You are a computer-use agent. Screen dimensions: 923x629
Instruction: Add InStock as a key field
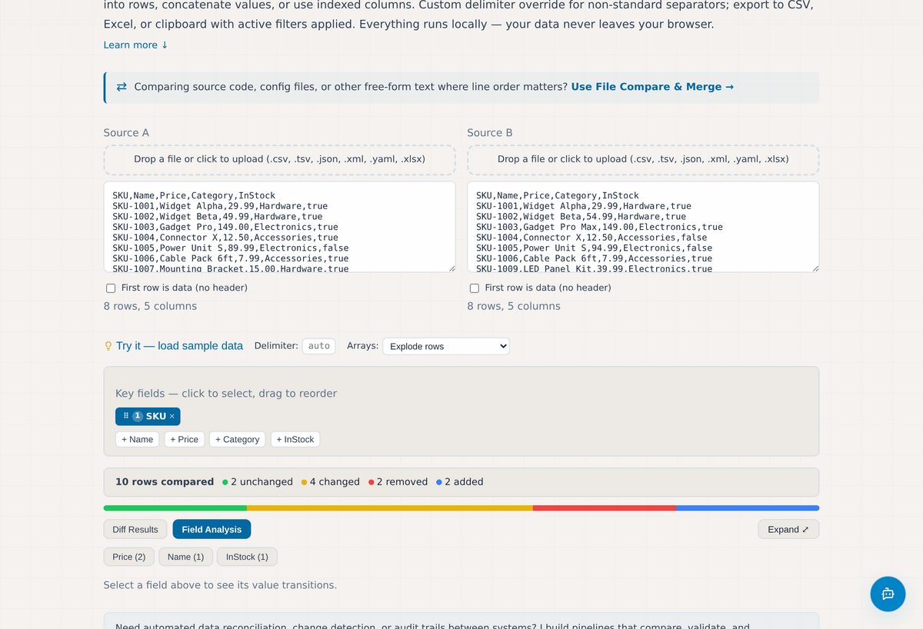coord(295,439)
